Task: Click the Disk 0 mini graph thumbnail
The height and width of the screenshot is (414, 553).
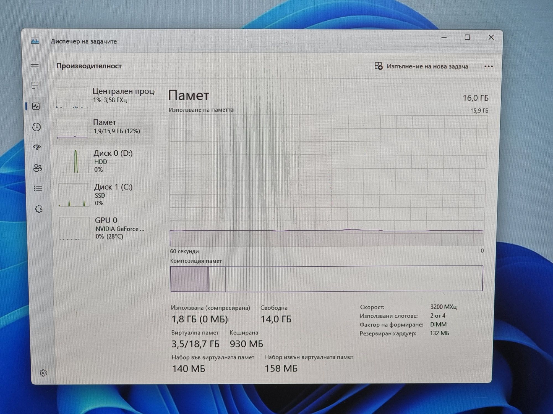Action: click(73, 161)
